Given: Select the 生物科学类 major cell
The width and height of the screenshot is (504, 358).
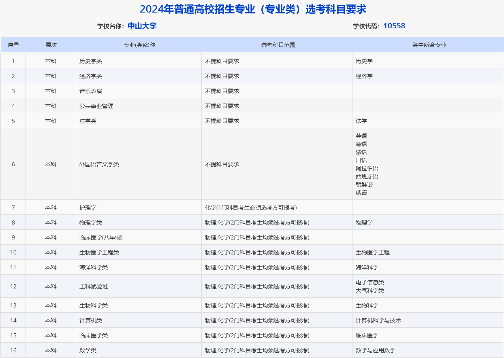Looking at the screenshot, I should point(139,305).
